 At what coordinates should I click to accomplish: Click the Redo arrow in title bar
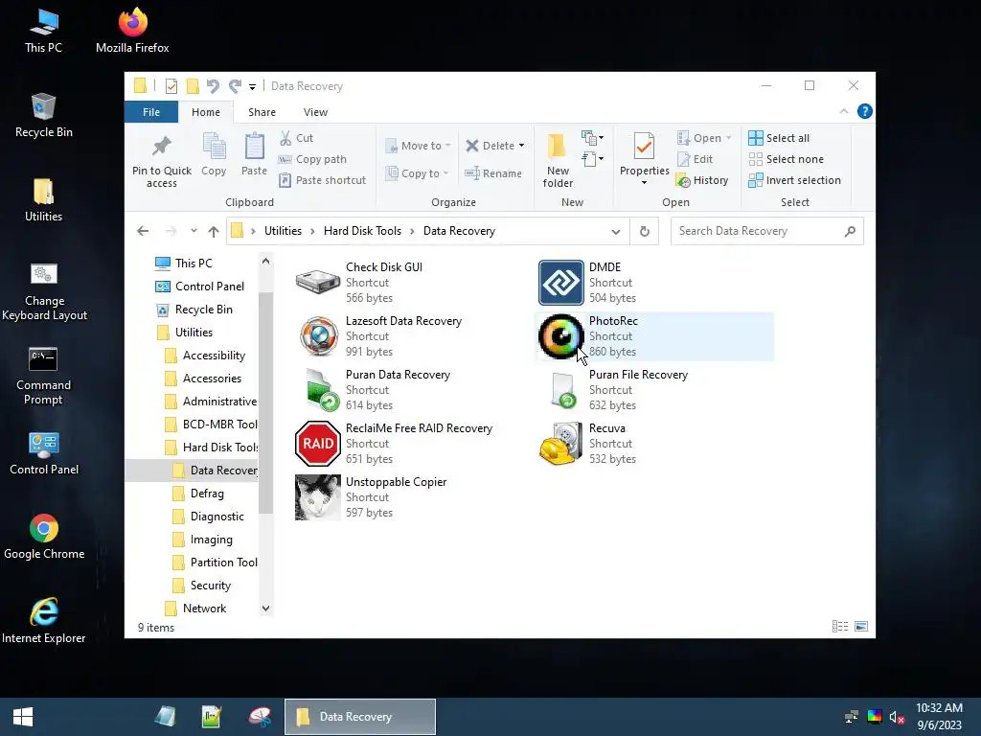tap(236, 85)
